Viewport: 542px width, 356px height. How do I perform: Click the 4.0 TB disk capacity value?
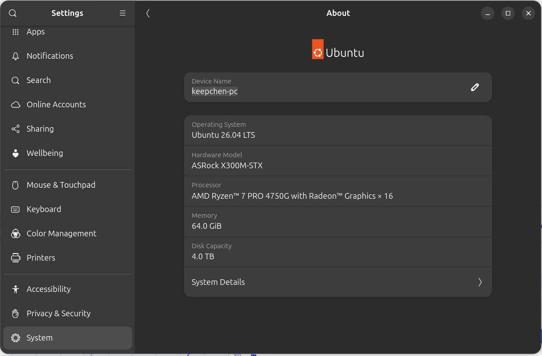(x=203, y=257)
